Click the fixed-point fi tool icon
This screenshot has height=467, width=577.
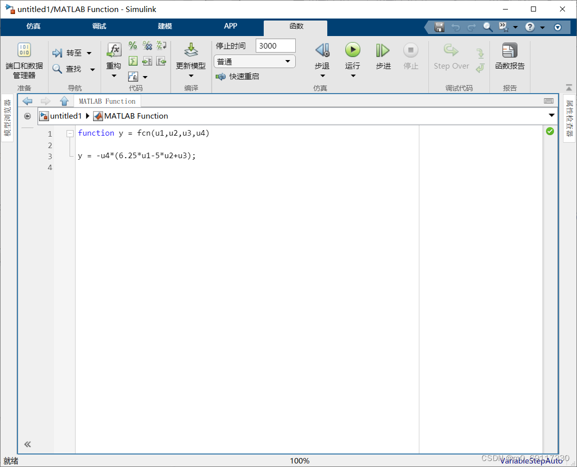point(133,77)
